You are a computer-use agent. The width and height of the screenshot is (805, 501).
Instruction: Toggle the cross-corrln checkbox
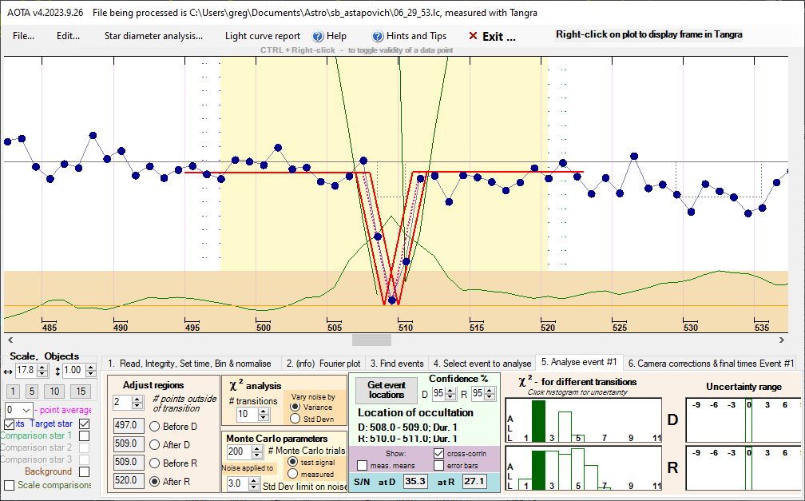[x=439, y=453]
